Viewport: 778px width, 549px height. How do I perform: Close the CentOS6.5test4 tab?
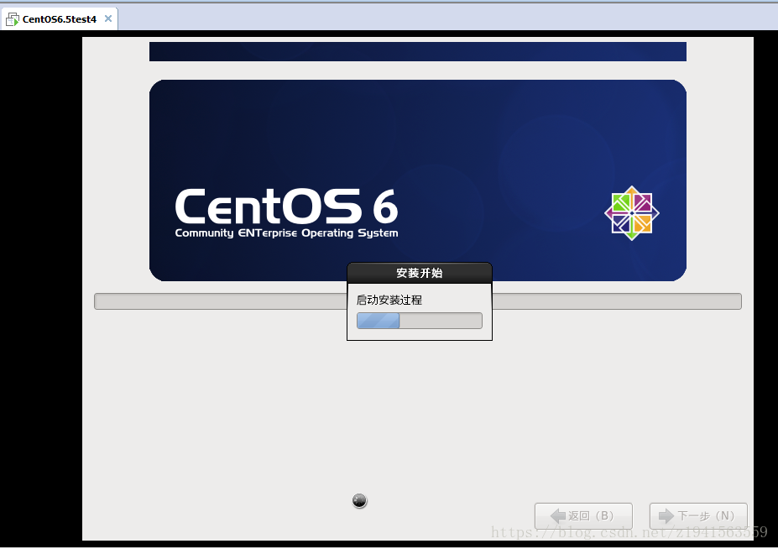[x=107, y=18]
